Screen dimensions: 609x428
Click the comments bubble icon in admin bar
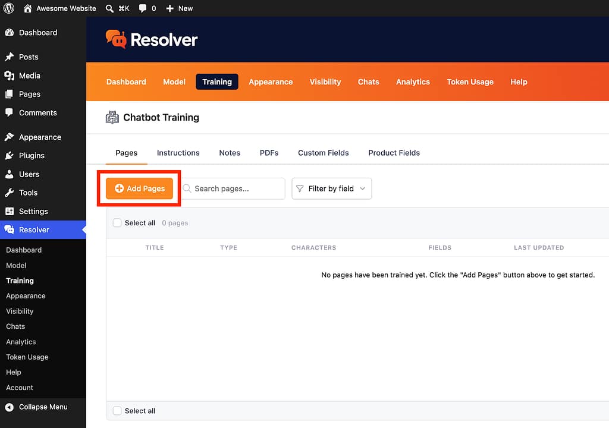(x=143, y=8)
